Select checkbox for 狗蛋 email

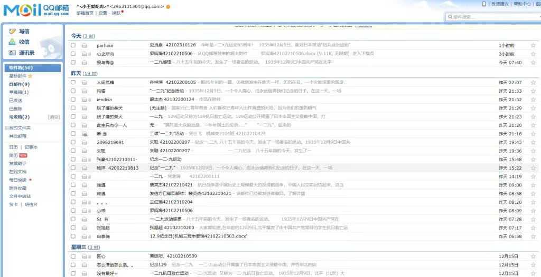73,91
